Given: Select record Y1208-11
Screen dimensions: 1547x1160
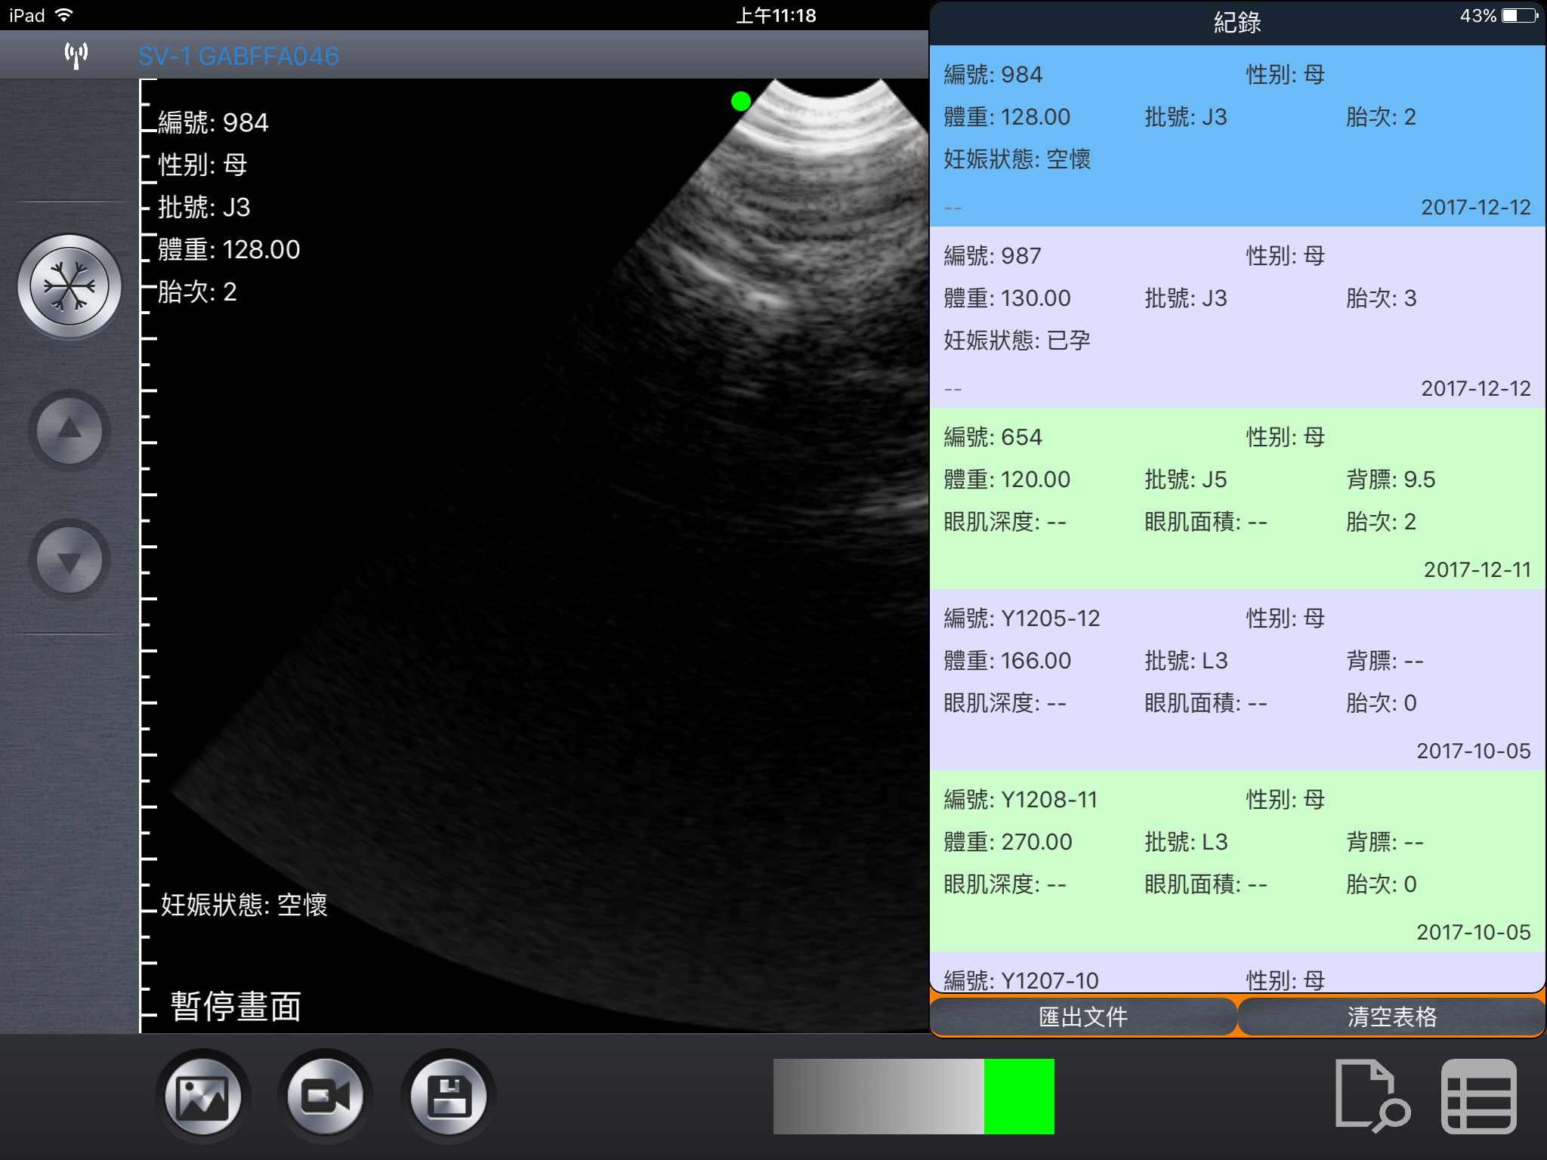Looking at the screenshot, I should pyautogui.click(x=1237, y=861).
